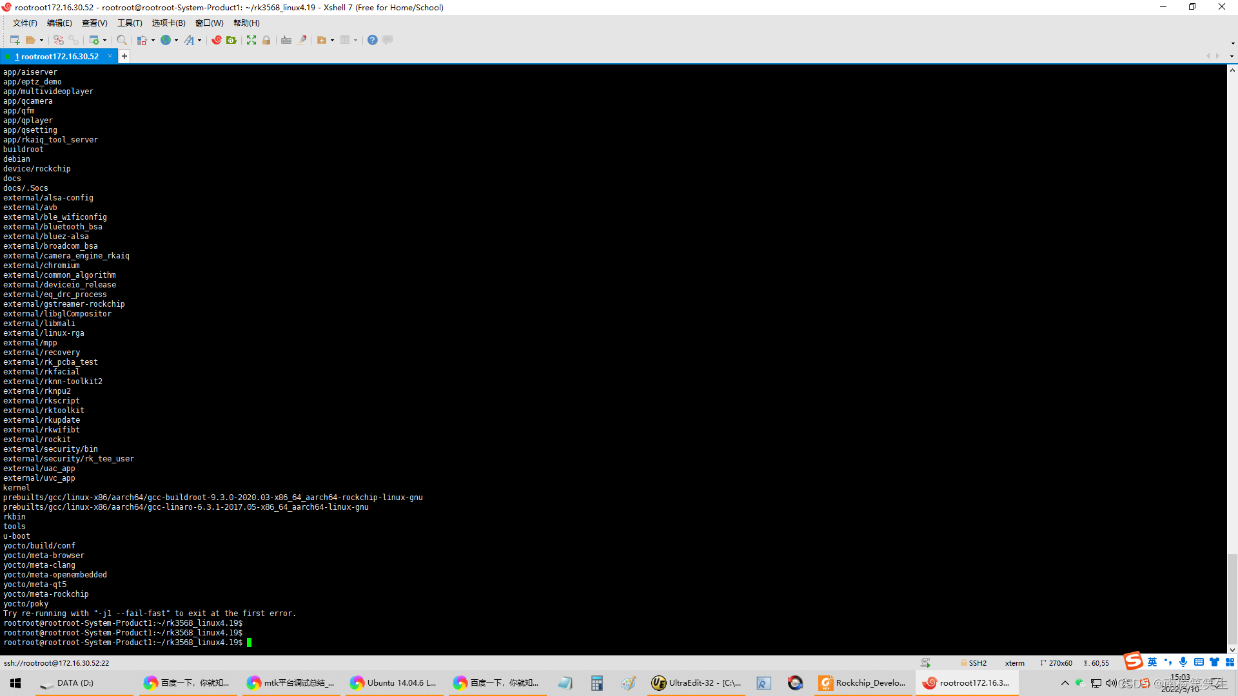This screenshot has height=696, width=1238.
Task: Open UltraEdit-32 from the taskbar
Action: (696, 682)
